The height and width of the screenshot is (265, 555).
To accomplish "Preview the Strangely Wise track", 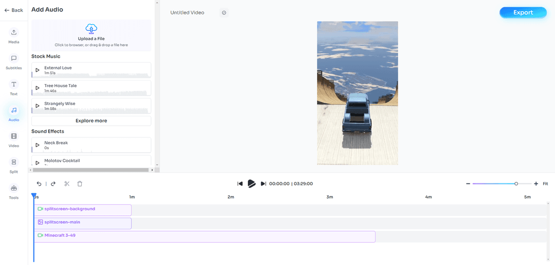I will point(38,106).
